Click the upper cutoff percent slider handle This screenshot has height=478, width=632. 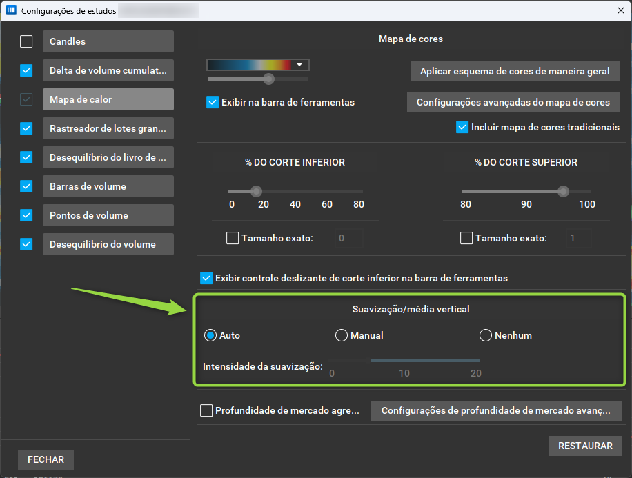pyautogui.click(x=563, y=191)
